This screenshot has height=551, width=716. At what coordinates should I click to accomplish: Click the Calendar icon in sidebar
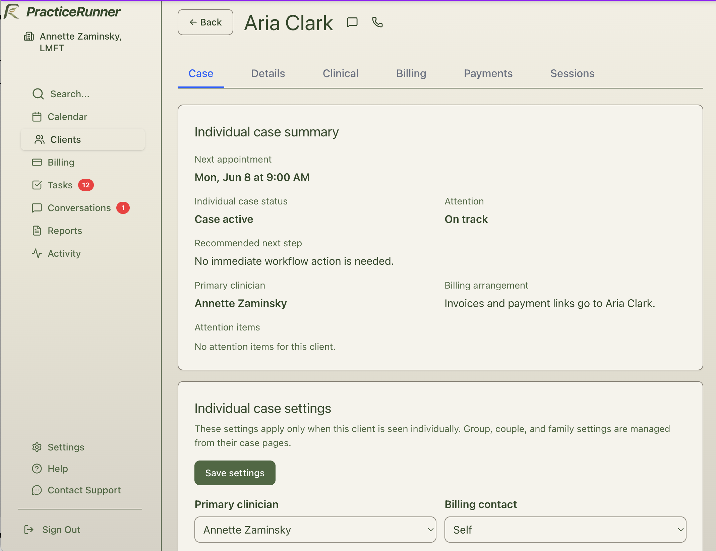pos(37,117)
